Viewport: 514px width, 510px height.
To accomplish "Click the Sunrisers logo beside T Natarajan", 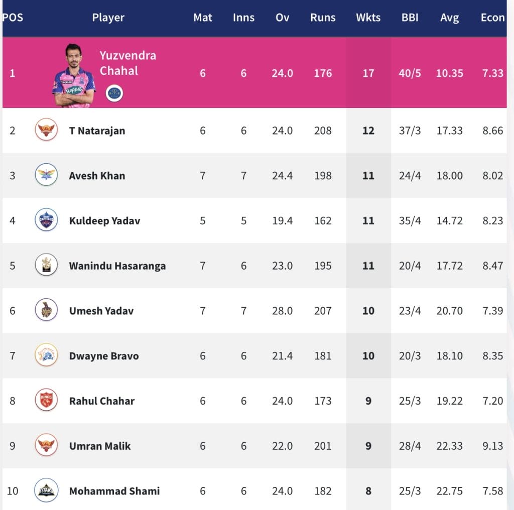I will click(x=46, y=131).
